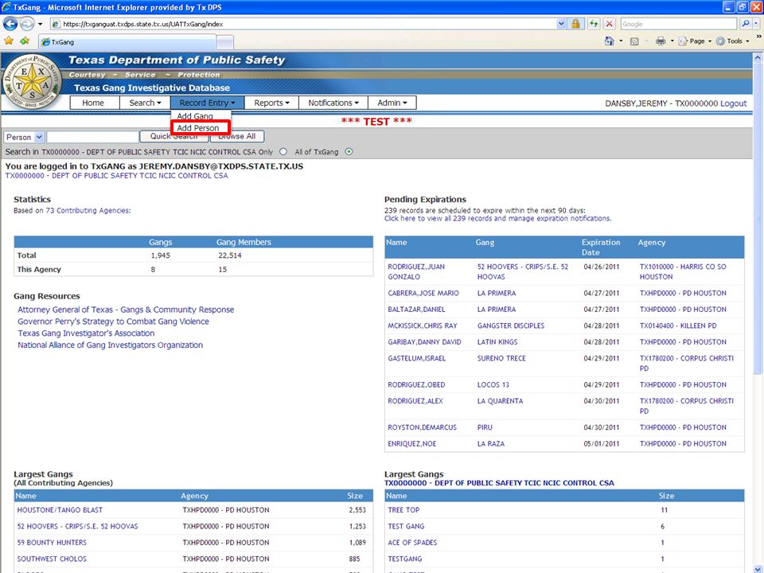This screenshot has height=573, width=764.
Task: Click the 22,514 gang members total
Action: (229, 255)
